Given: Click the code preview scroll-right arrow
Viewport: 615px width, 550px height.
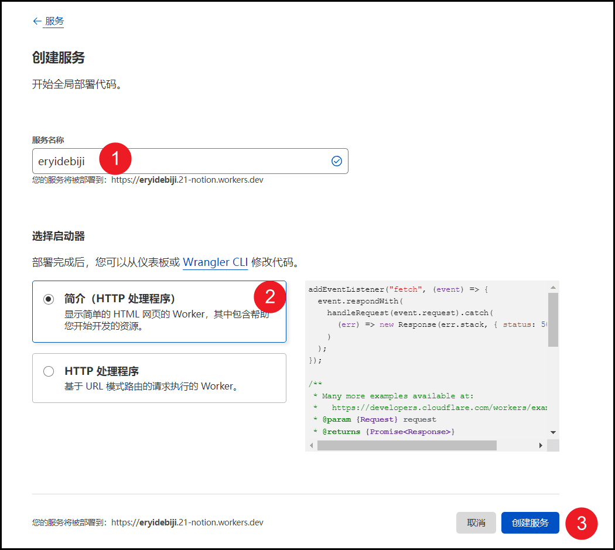Looking at the screenshot, I should (x=541, y=445).
